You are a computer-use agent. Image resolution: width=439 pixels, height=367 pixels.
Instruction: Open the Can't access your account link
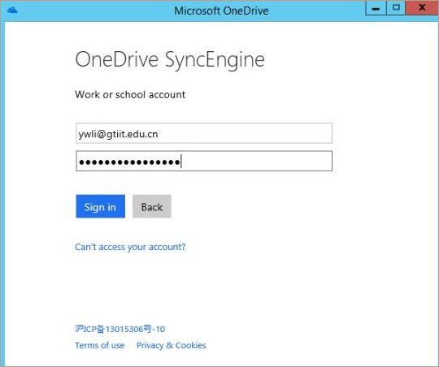[130, 247]
